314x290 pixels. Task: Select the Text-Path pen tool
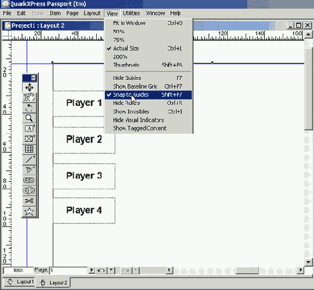[29, 170]
